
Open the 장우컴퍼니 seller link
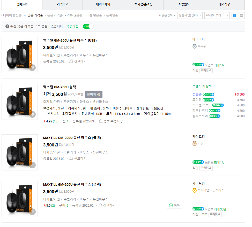pos(200,111)
